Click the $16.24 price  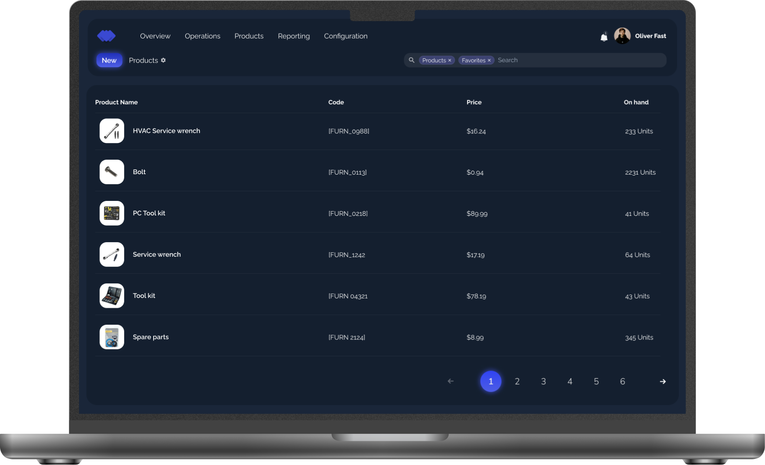(x=476, y=131)
